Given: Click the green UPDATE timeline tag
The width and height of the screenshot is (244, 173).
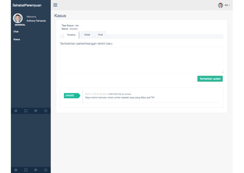Looking at the screenshot, I should (x=72, y=96).
